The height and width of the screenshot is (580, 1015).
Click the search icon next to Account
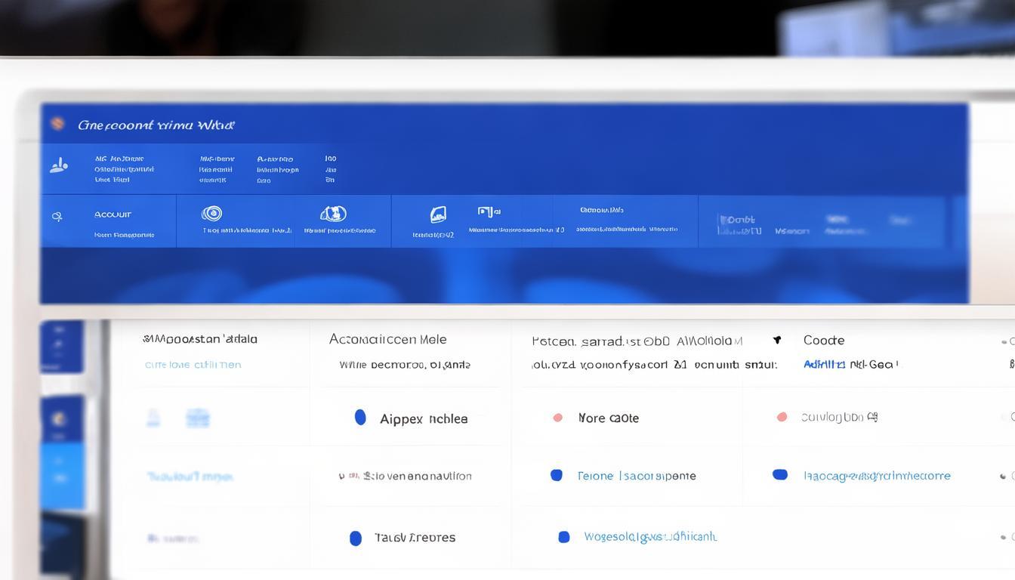[57, 217]
